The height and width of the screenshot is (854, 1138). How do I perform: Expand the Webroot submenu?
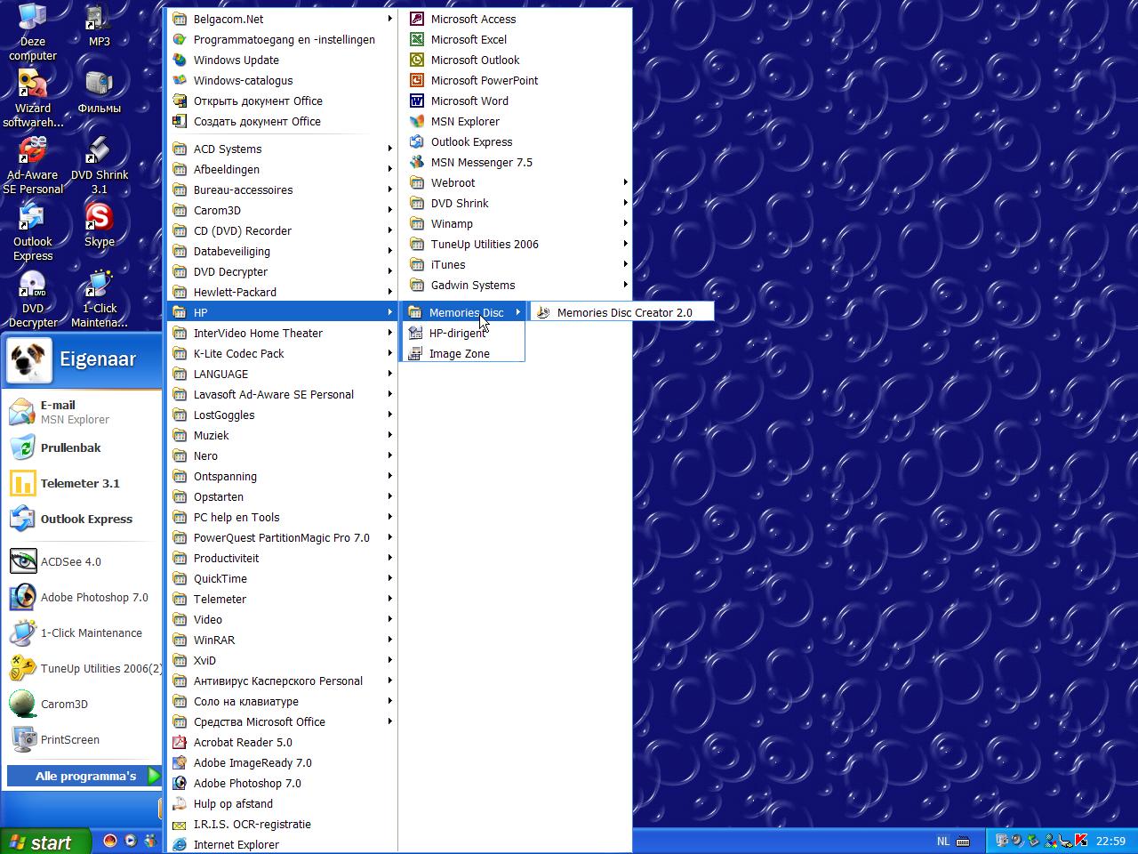pos(517,182)
